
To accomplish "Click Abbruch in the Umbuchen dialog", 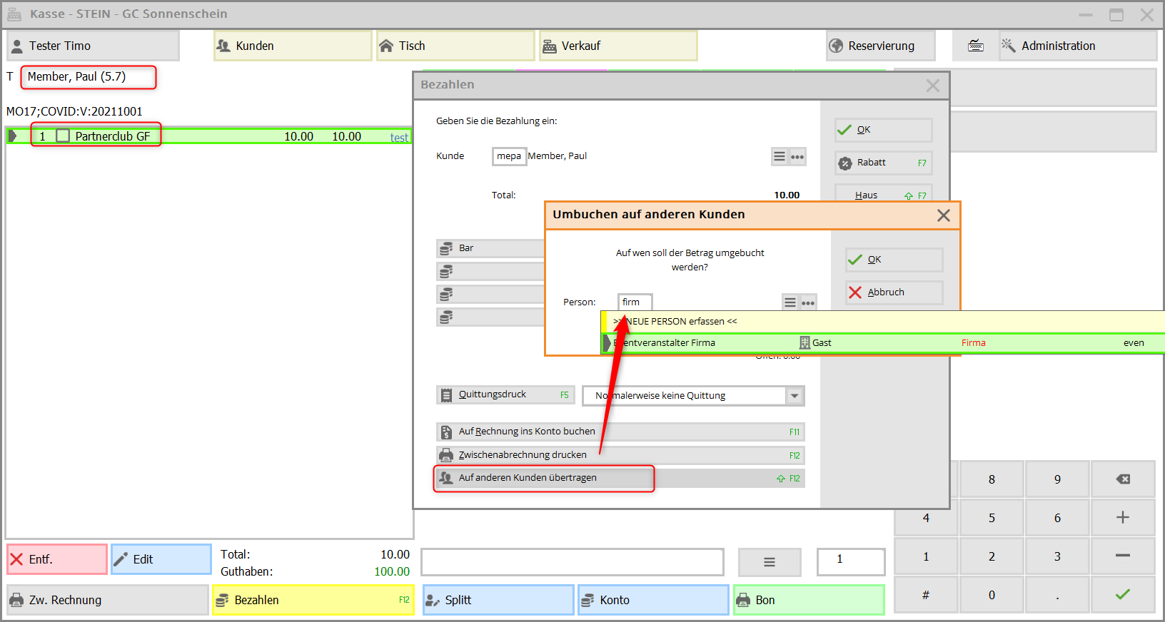I will tap(894, 292).
